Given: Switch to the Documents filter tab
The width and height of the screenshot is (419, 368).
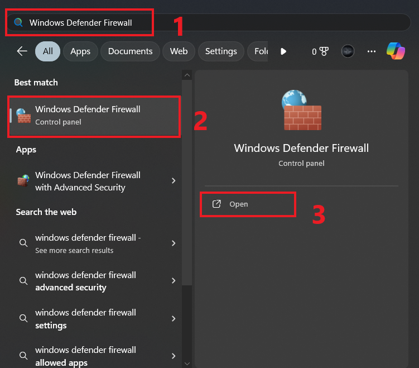Looking at the screenshot, I should pos(130,51).
